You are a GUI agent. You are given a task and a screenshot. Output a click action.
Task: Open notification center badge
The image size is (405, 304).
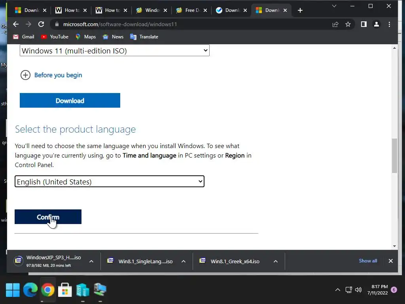point(394,290)
